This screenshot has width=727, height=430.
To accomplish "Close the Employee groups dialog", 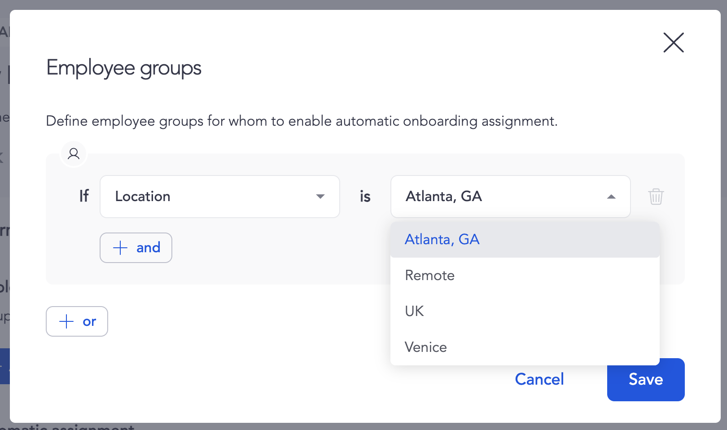I will click(673, 43).
